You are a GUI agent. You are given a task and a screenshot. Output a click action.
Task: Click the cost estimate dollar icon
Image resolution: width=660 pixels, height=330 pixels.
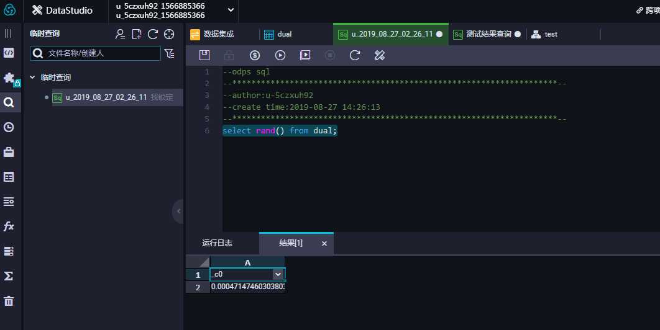click(x=255, y=55)
